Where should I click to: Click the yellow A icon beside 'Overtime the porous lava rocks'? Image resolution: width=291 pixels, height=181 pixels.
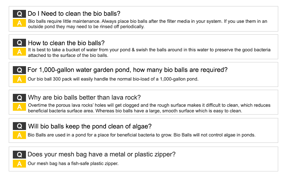pyautogui.click(x=19, y=107)
